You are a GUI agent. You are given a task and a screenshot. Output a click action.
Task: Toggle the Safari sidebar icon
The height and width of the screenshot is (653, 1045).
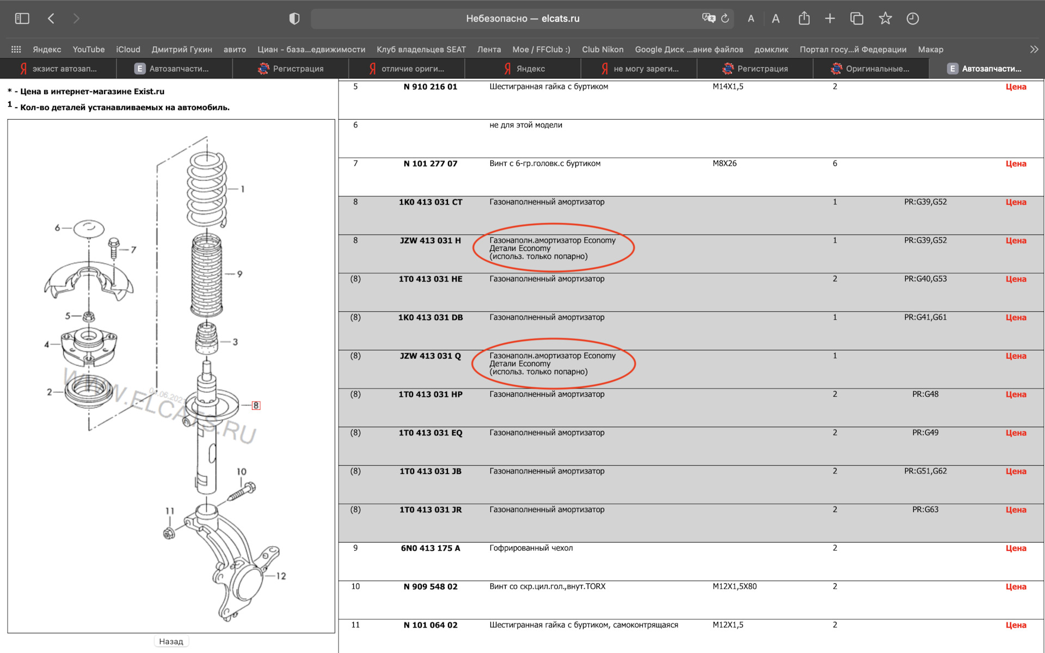coord(22,19)
